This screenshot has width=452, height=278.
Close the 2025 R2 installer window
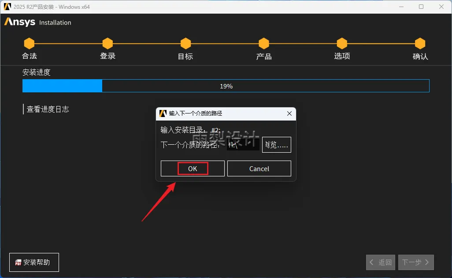441,7
